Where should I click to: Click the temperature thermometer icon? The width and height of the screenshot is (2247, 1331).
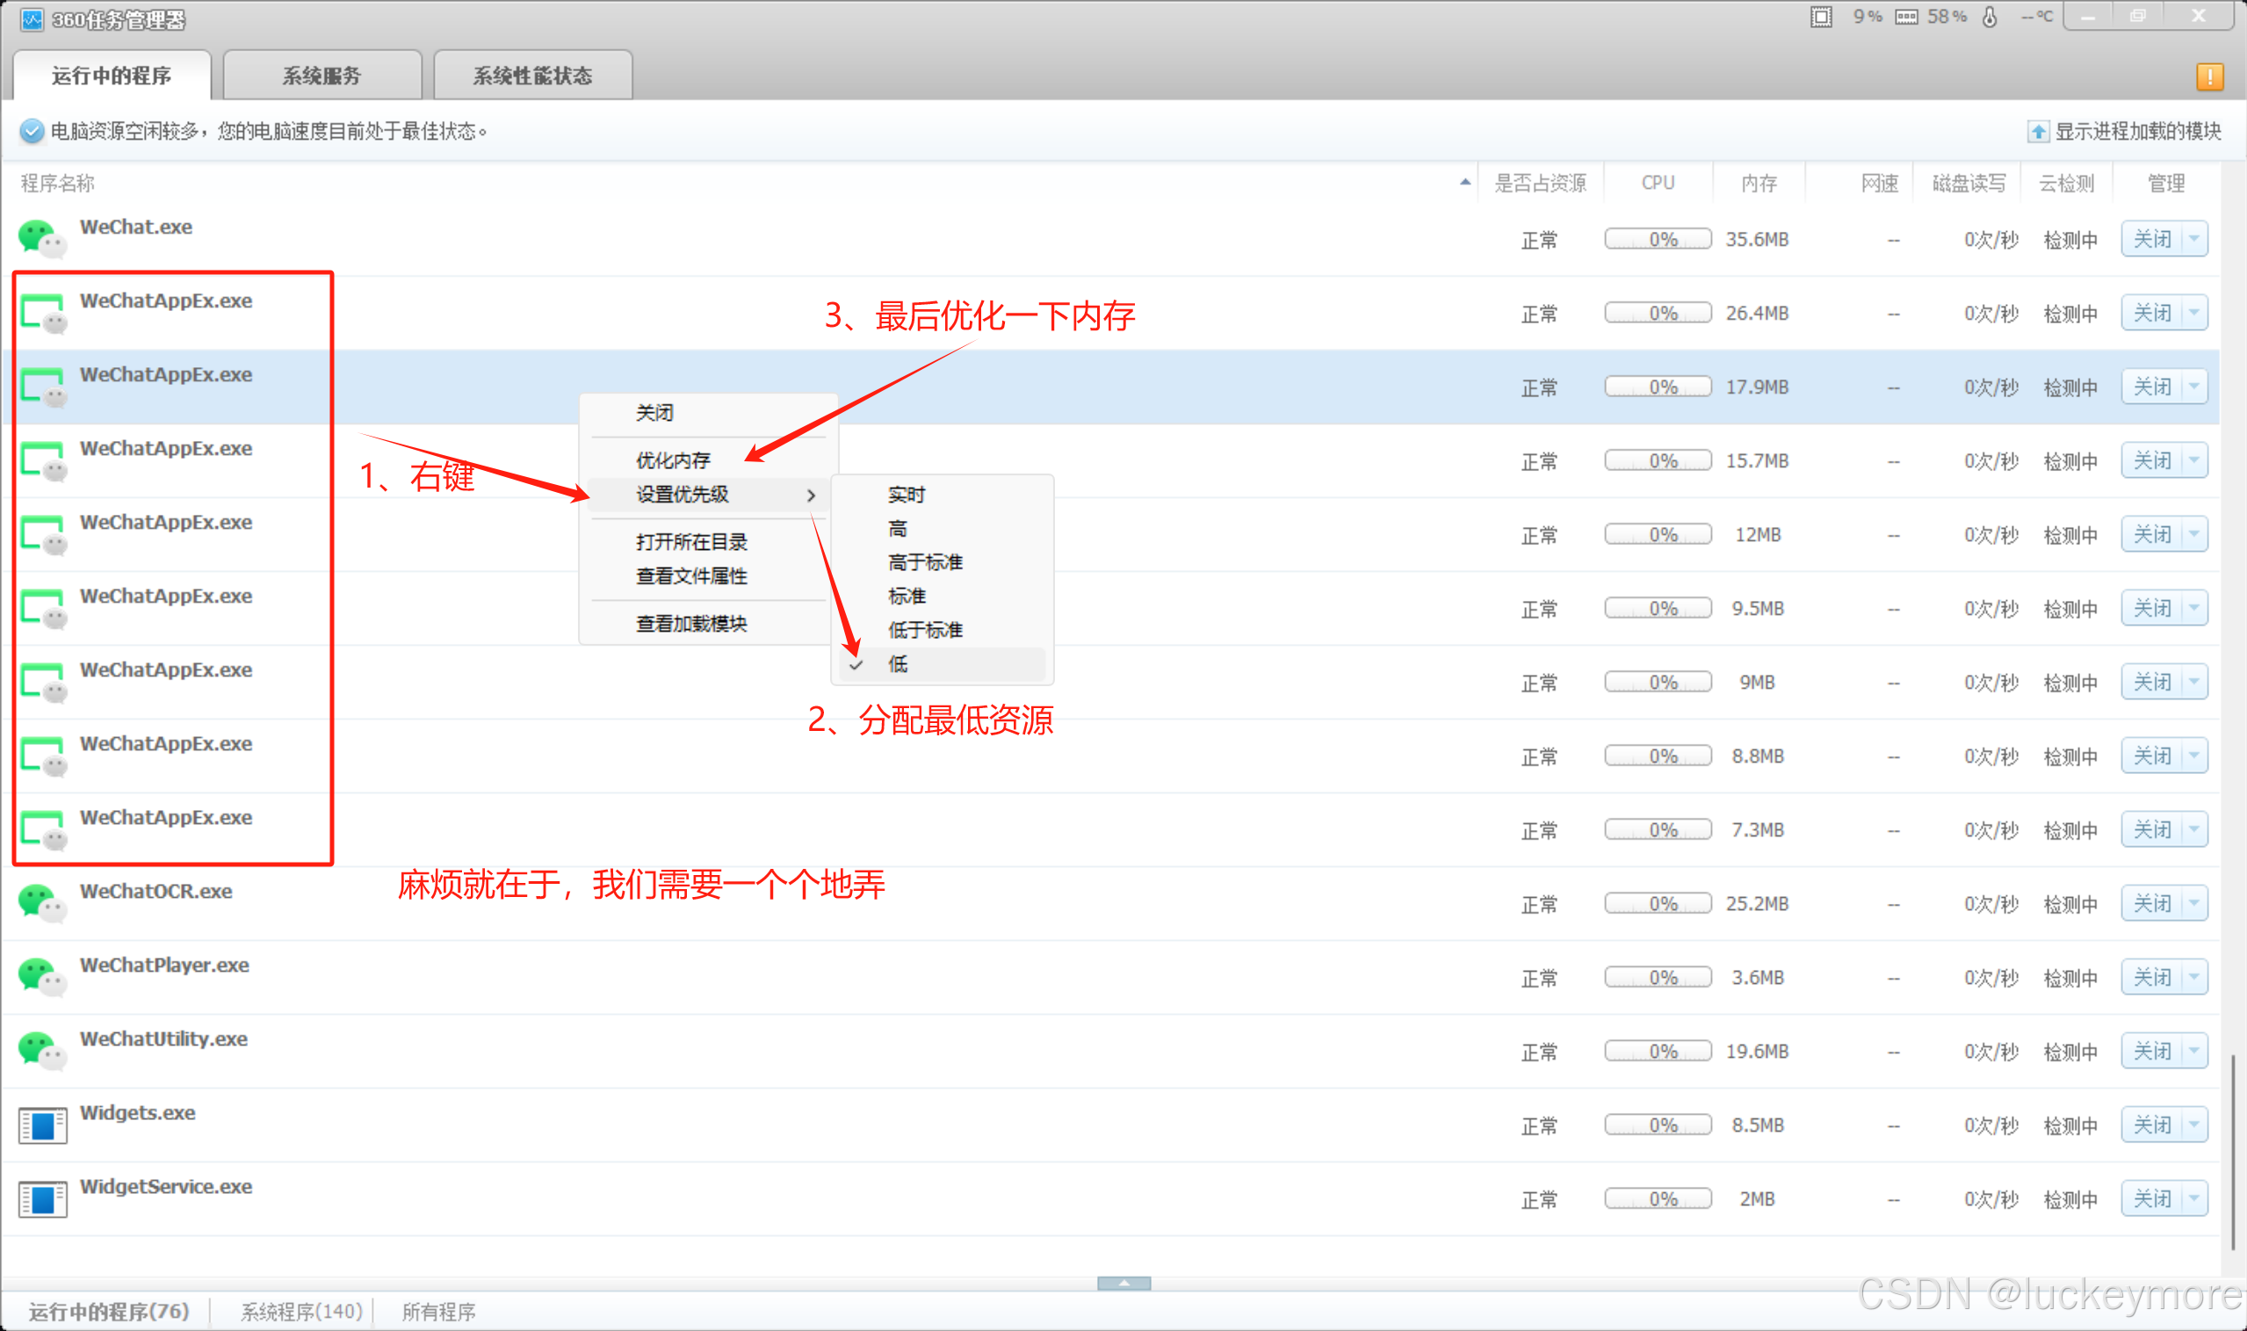pos(1990,17)
